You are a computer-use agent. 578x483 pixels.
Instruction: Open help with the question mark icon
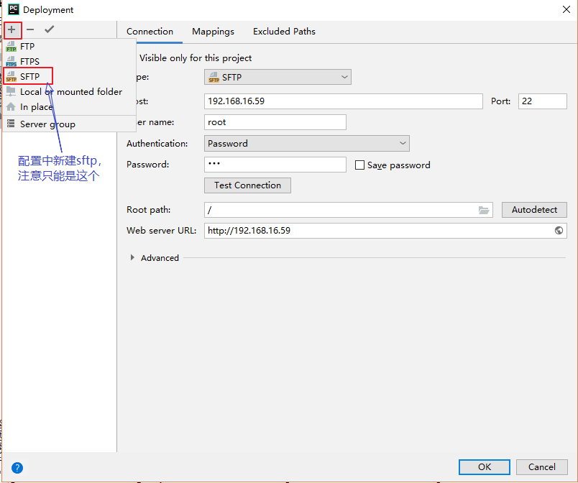tap(17, 468)
